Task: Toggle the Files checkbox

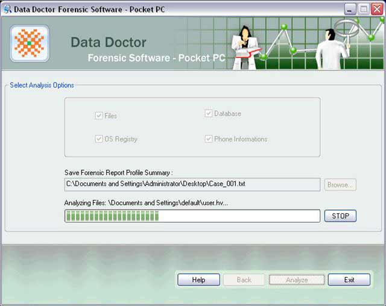Action: point(99,116)
